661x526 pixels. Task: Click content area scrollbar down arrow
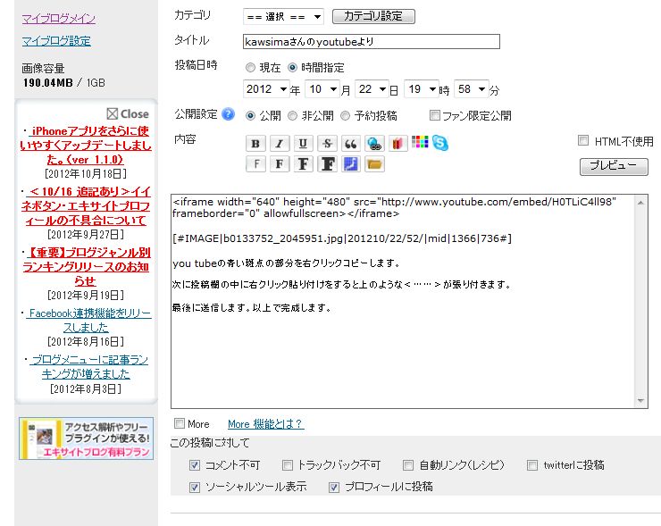pos(640,400)
